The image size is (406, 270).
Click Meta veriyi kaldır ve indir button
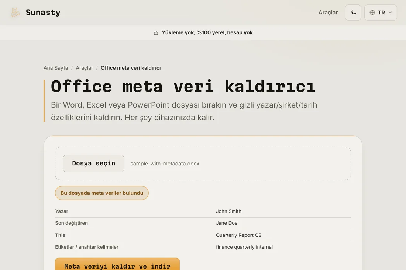(117, 264)
